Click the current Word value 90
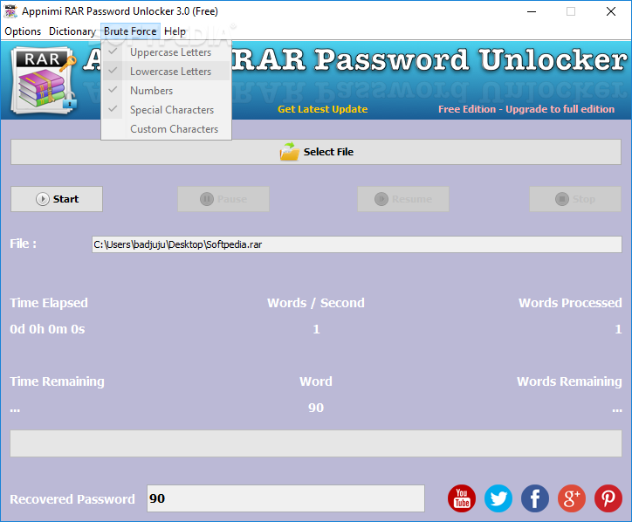The width and height of the screenshot is (632, 522). pos(316,408)
